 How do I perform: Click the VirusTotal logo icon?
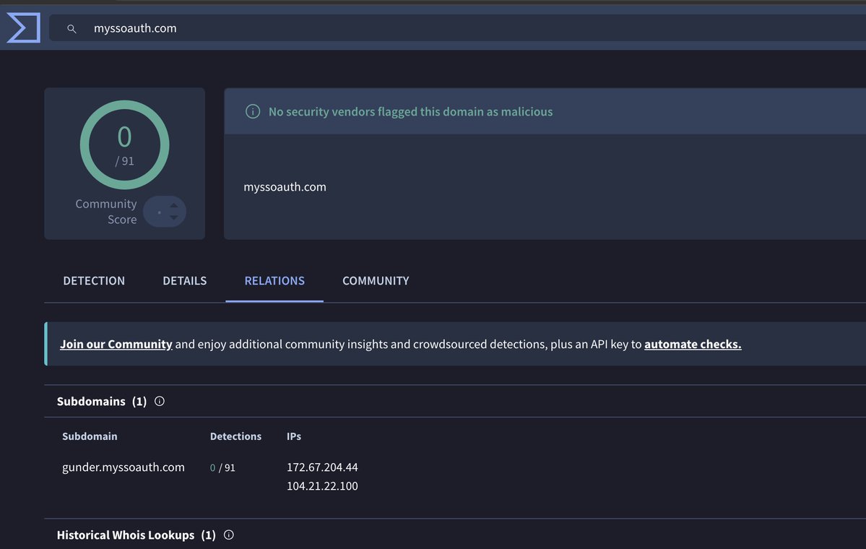[x=23, y=27]
